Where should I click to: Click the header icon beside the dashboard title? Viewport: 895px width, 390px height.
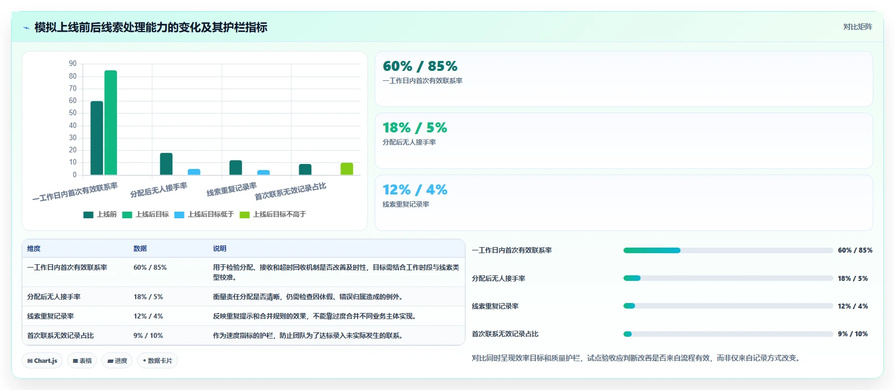click(x=26, y=28)
